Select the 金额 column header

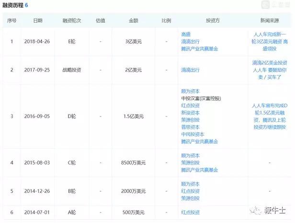pos(134,21)
